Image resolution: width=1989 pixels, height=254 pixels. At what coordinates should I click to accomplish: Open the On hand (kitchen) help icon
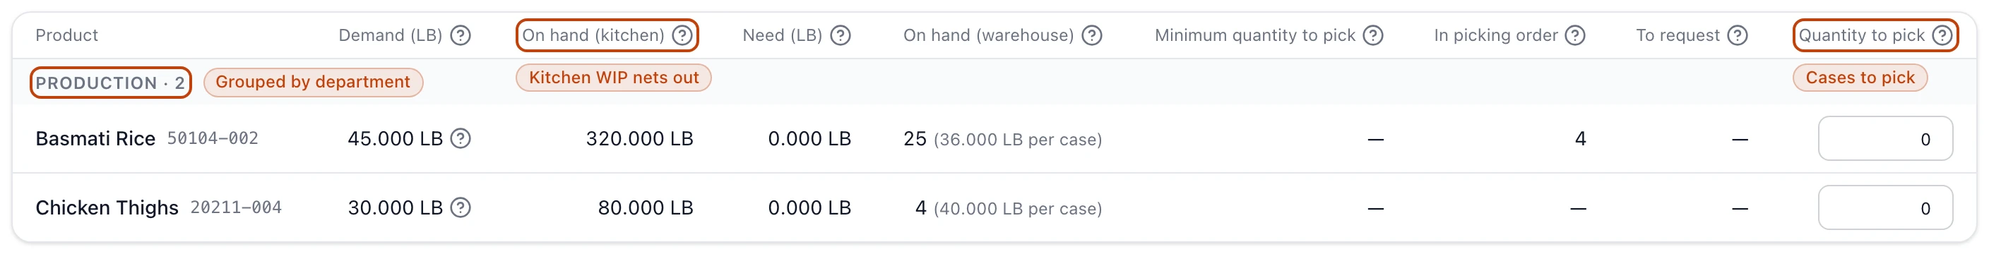682,35
